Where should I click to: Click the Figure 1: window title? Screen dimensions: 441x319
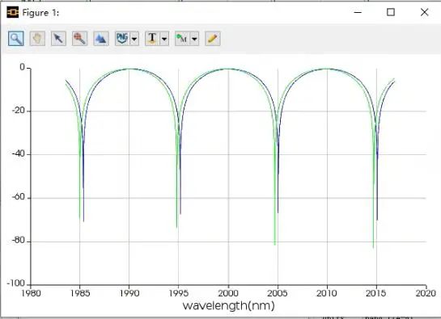40,13
